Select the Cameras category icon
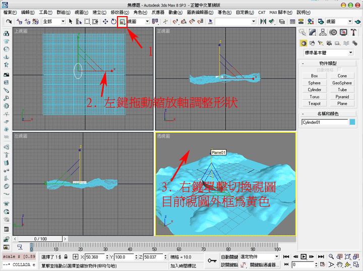 pos(329,43)
